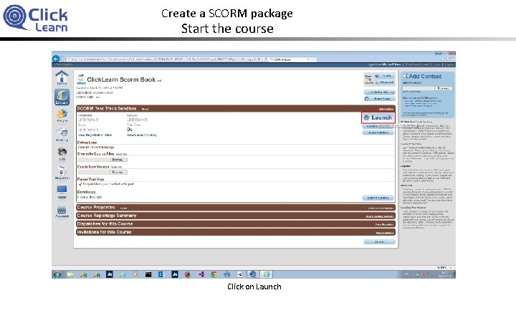Screen dimensions: 516x313
Task: Open the Activity History button
Action: (x=379, y=92)
